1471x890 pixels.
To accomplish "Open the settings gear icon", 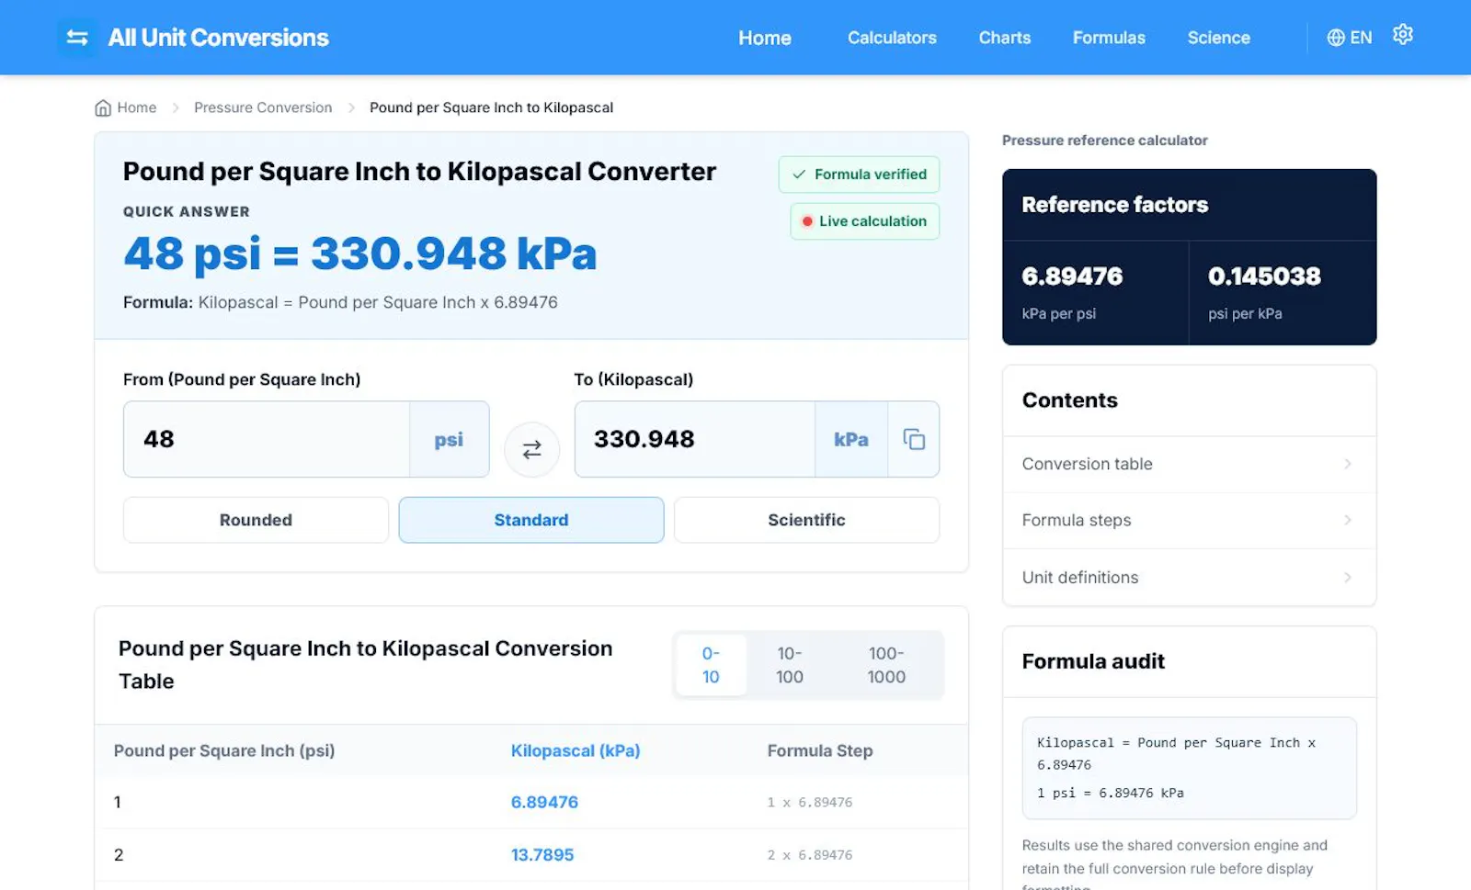I will click(1402, 35).
